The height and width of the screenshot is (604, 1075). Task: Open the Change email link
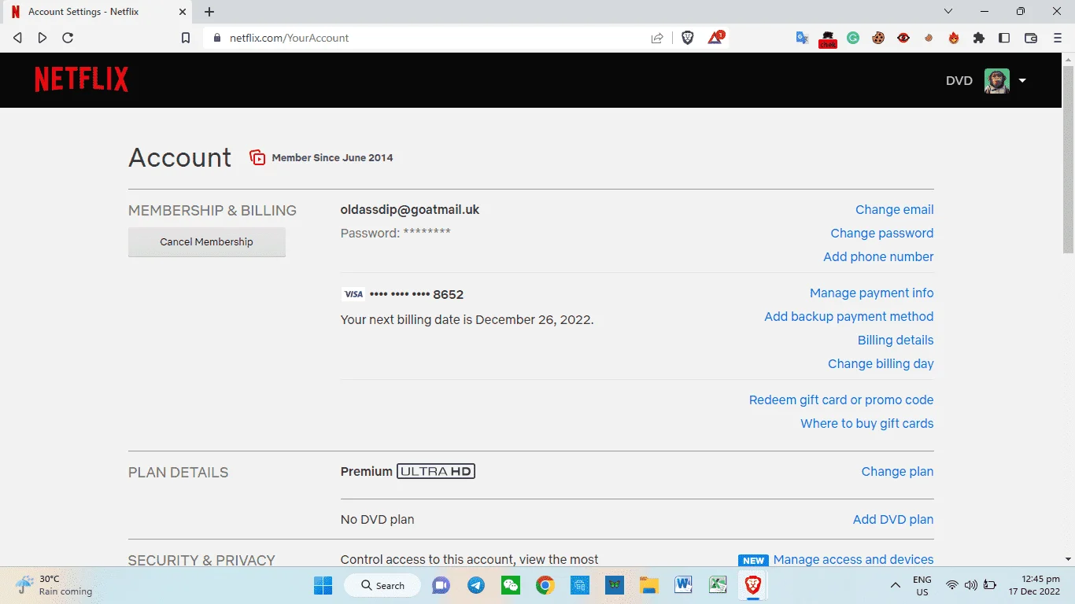pyautogui.click(x=895, y=209)
